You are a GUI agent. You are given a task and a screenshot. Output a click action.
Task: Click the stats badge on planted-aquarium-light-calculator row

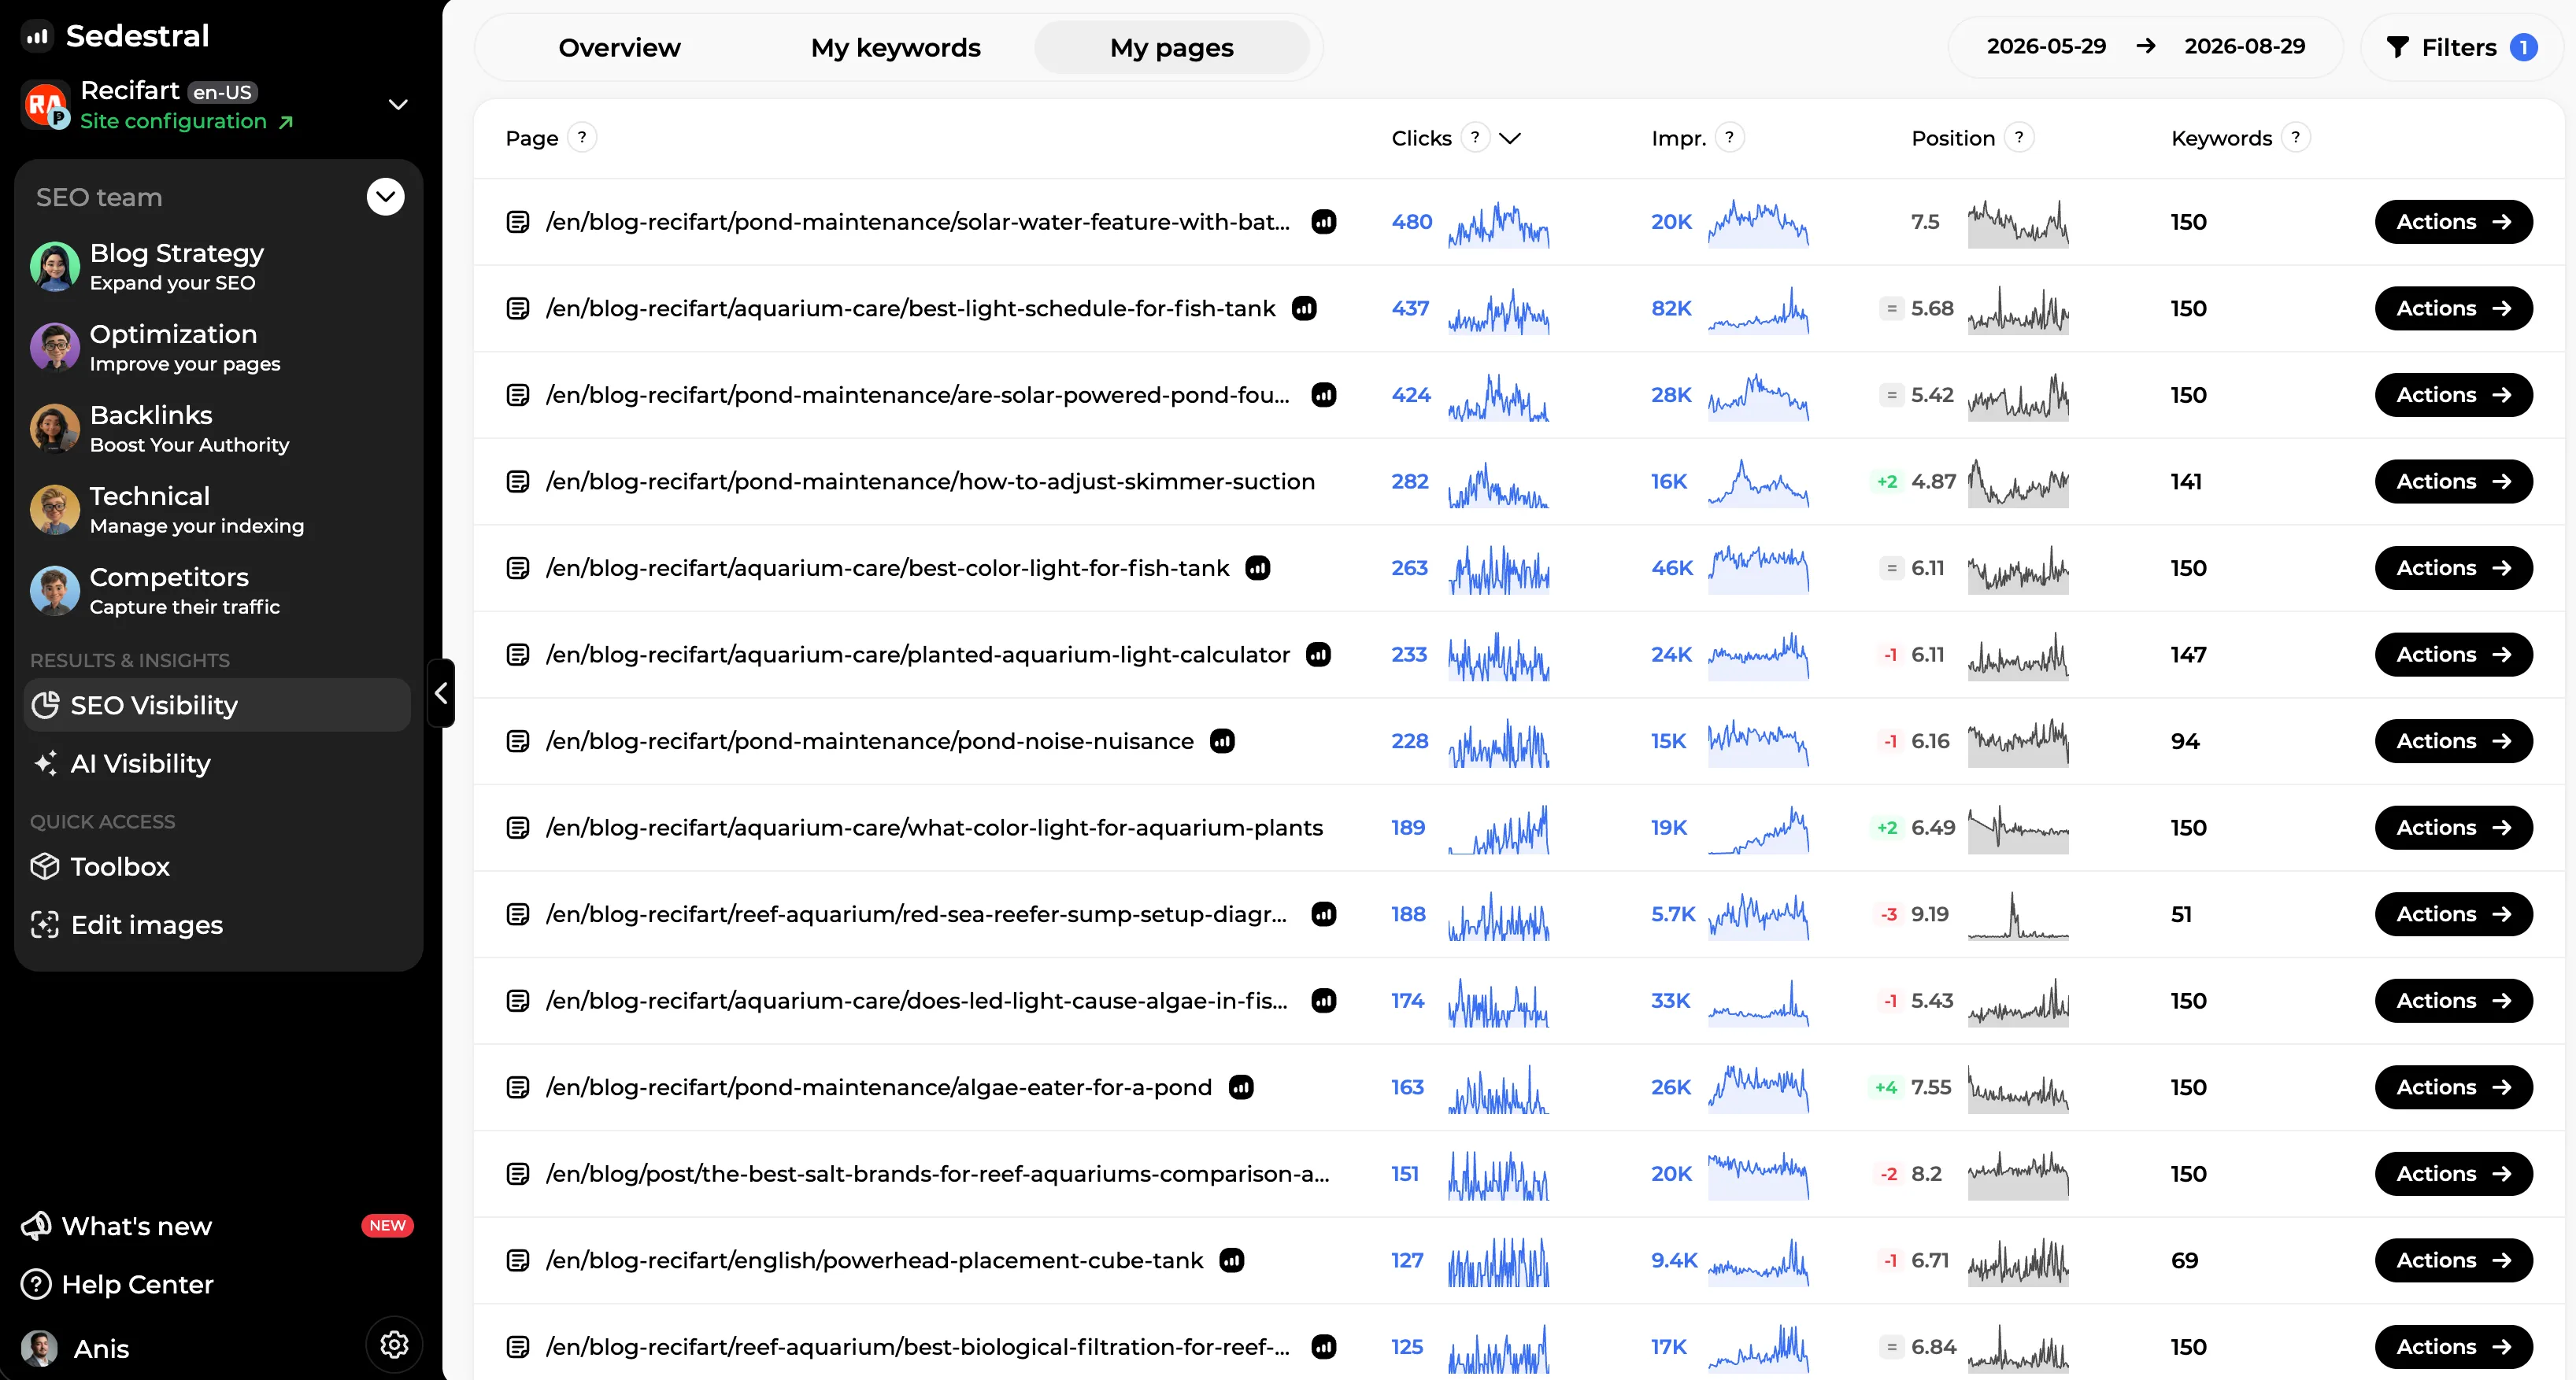click(1319, 655)
